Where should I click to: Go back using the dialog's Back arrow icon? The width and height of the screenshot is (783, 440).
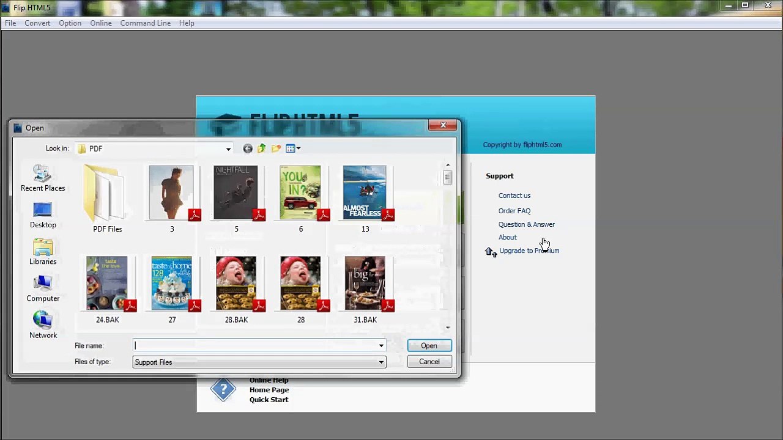(x=247, y=148)
